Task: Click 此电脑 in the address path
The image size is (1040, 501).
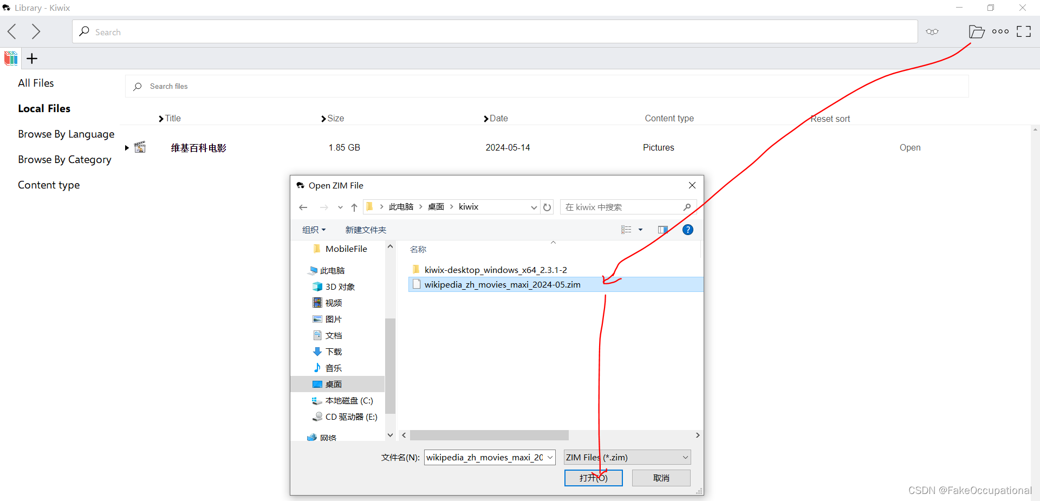Action: [401, 207]
